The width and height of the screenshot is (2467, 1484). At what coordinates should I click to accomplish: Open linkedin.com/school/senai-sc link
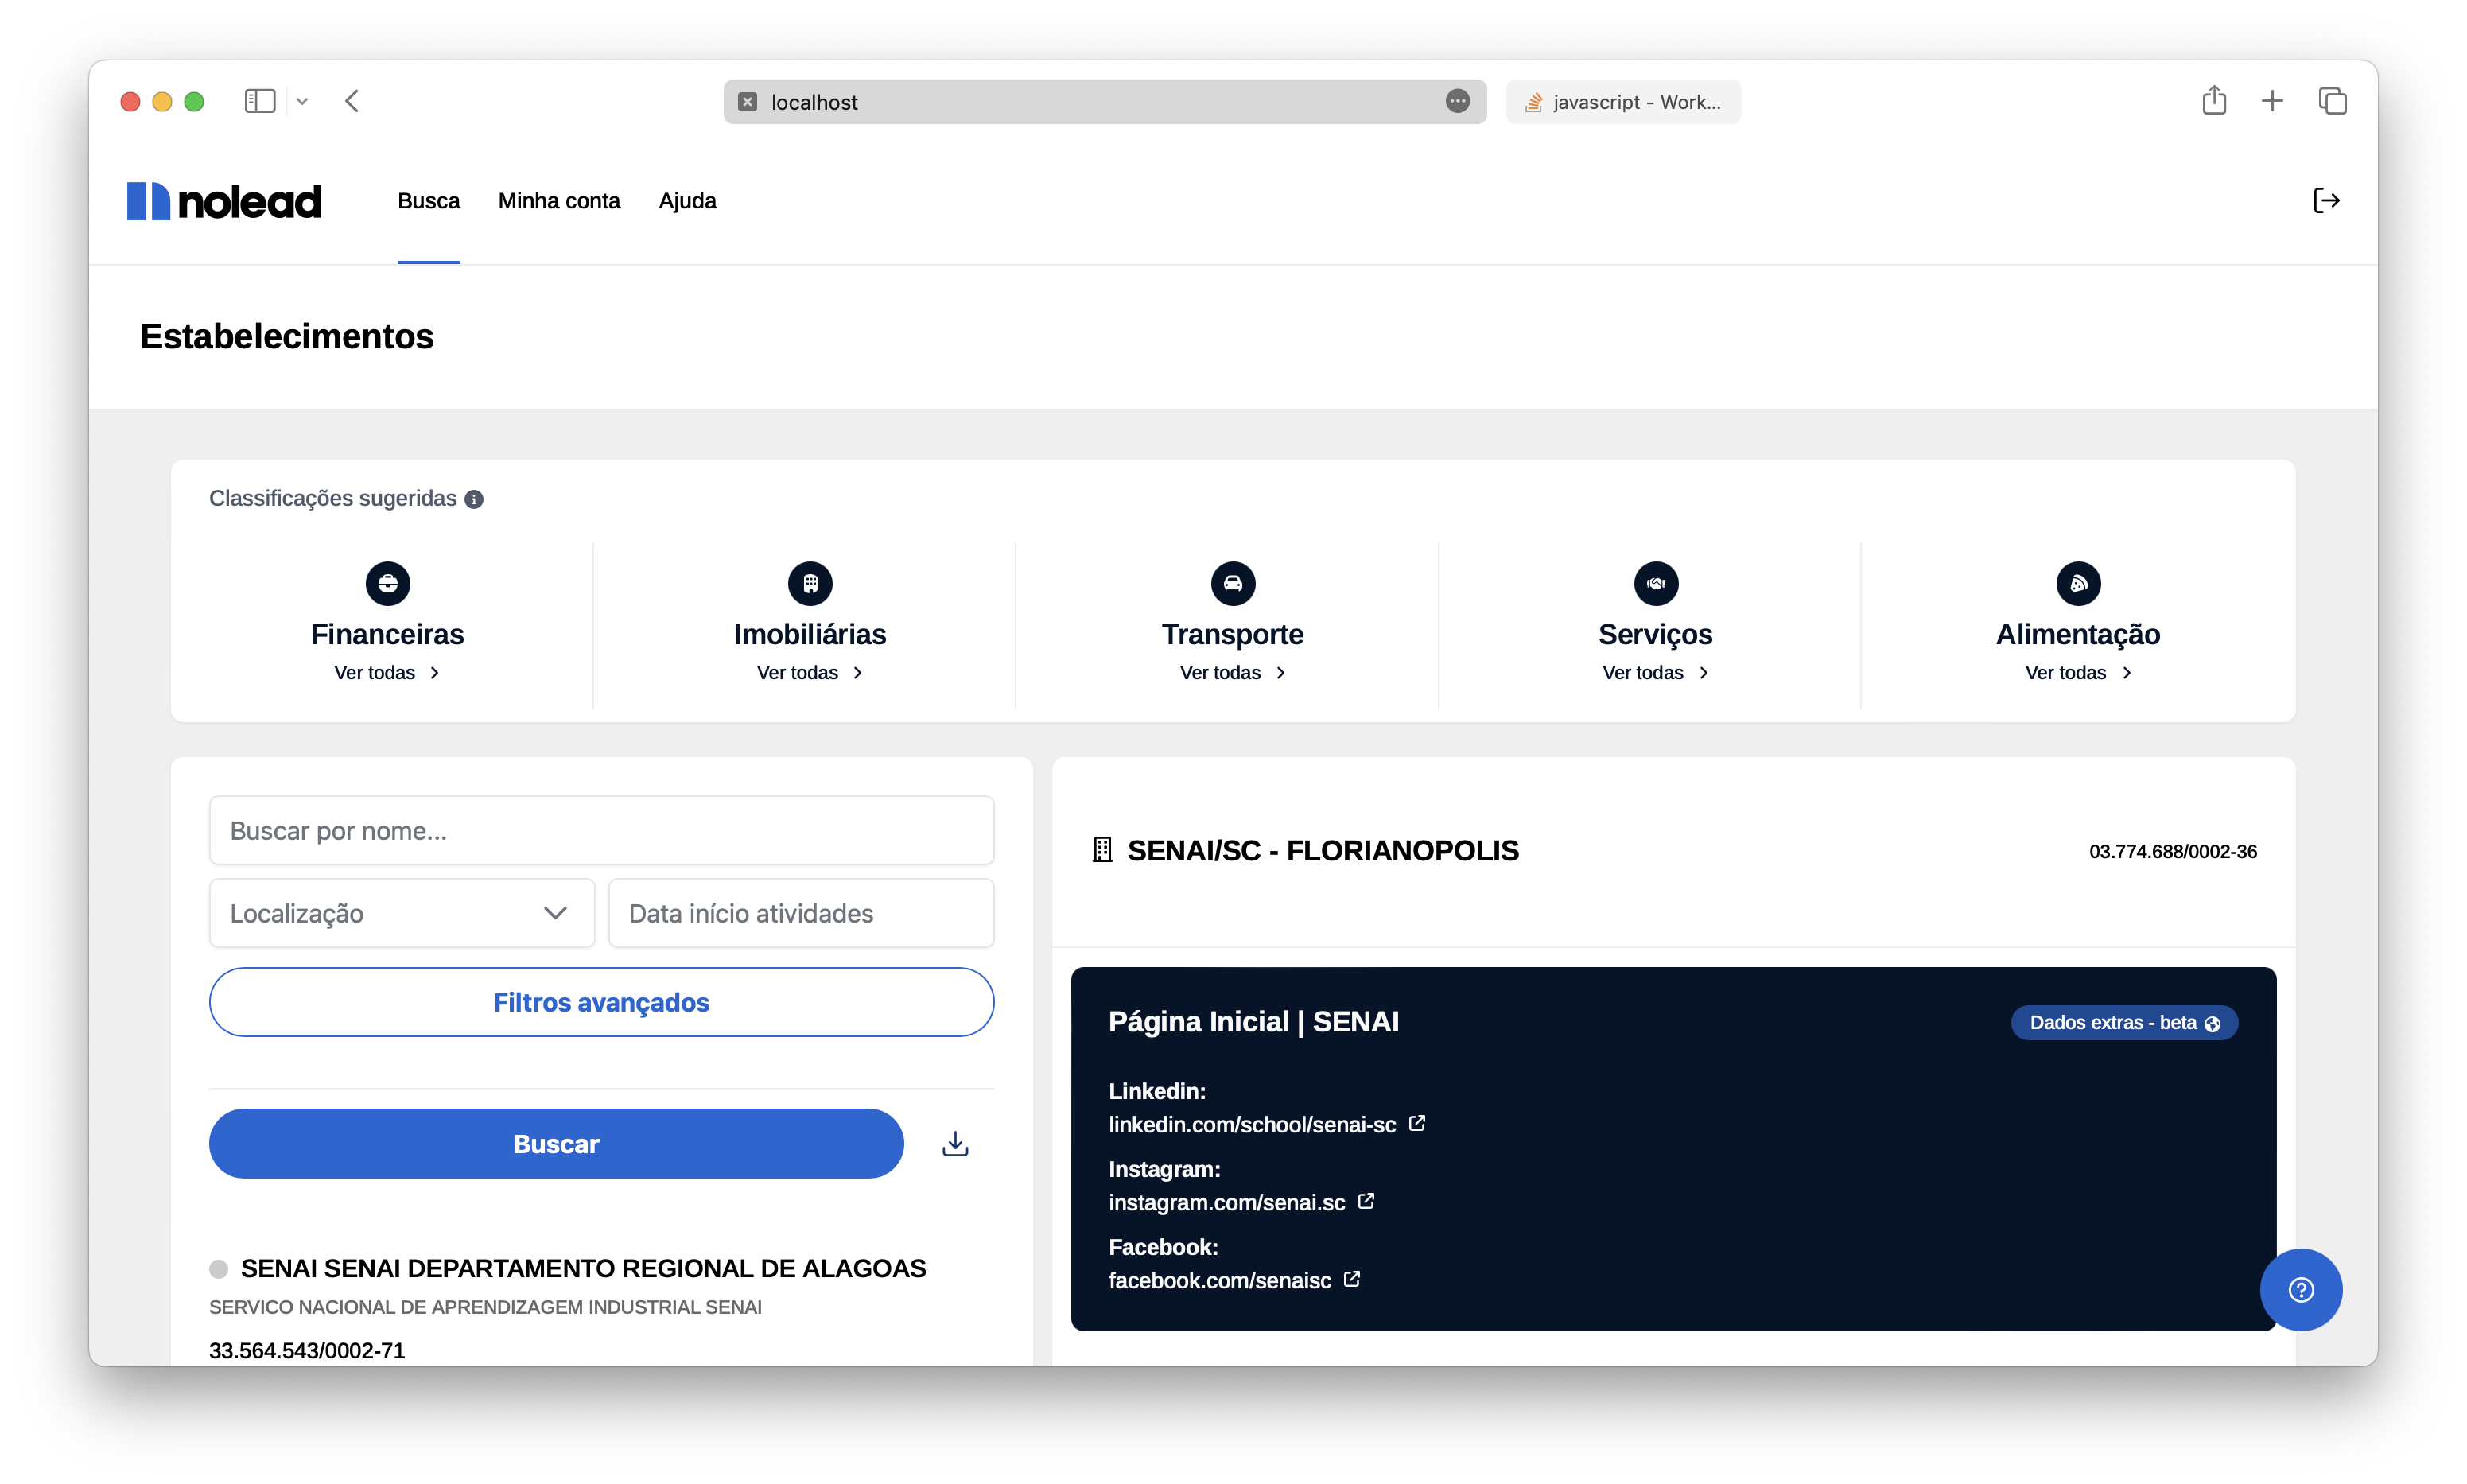point(1251,1124)
